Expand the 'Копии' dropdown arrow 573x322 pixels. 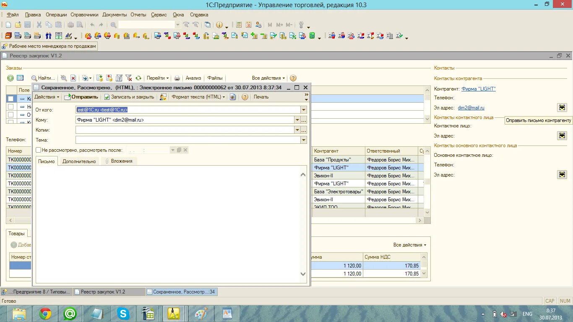[297, 130]
